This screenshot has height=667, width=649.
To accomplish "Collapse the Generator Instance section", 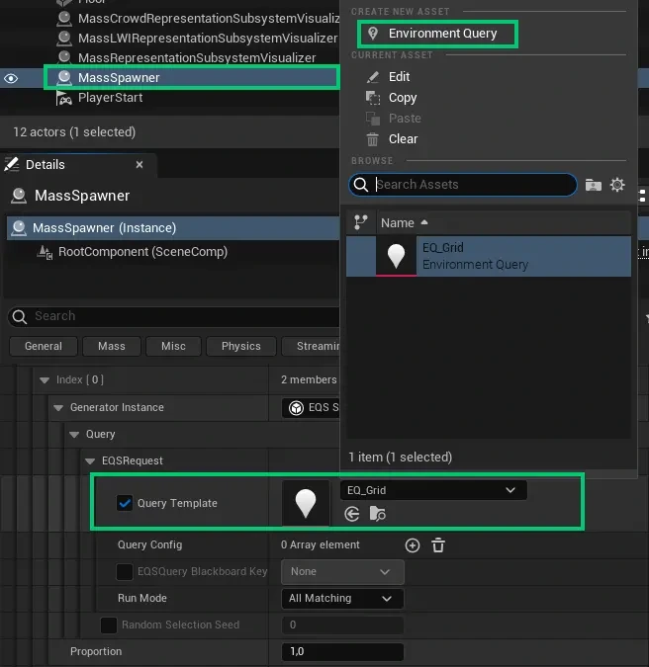I will 58,408.
